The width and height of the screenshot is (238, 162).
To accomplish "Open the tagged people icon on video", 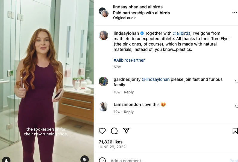I will coord(6,160).
